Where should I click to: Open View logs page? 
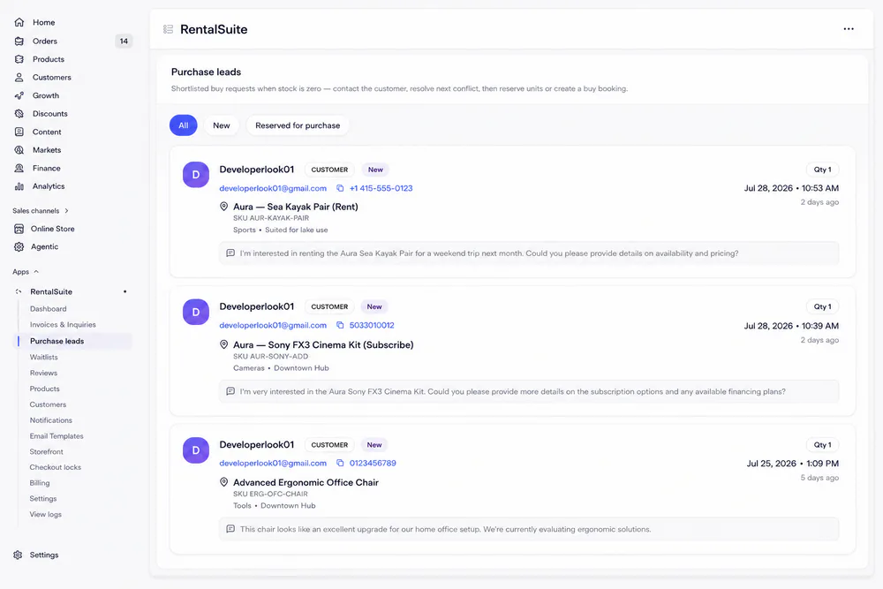pos(46,514)
